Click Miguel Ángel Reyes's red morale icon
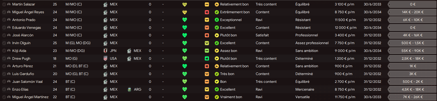The height and width of the screenshot is (101, 437). [207, 12]
